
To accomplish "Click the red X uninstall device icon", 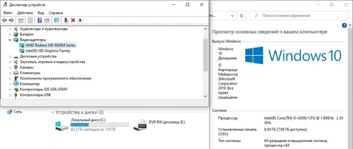I will coord(73,20).
